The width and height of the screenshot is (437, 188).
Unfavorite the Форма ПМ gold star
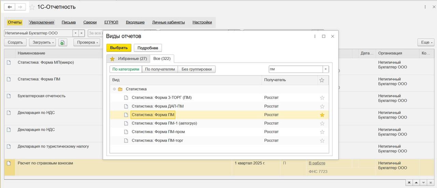click(322, 115)
